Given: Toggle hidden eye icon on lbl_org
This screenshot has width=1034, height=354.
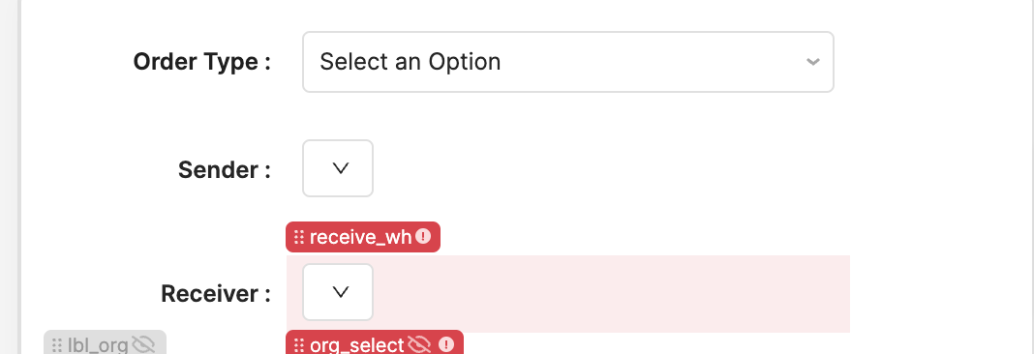Looking at the screenshot, I should [x=143, y=344].
